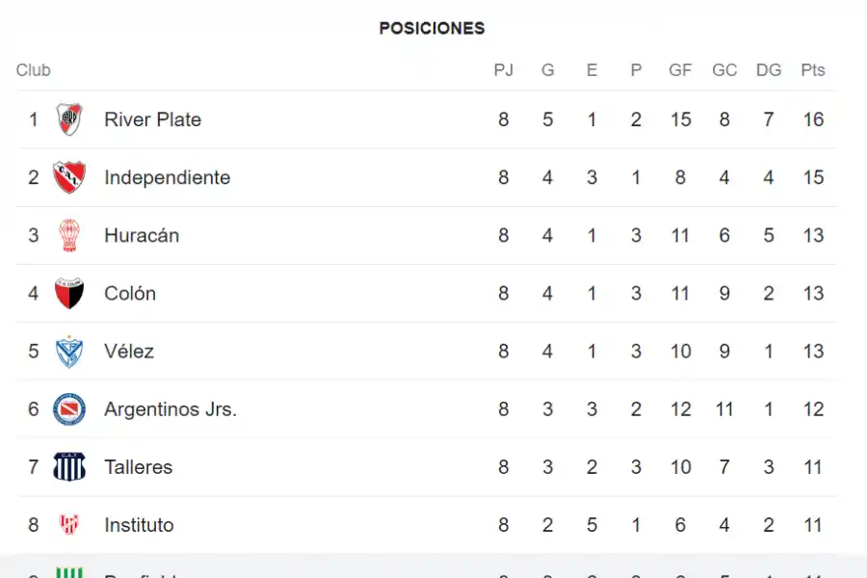Open the River Plate team link

pos(152,119)
